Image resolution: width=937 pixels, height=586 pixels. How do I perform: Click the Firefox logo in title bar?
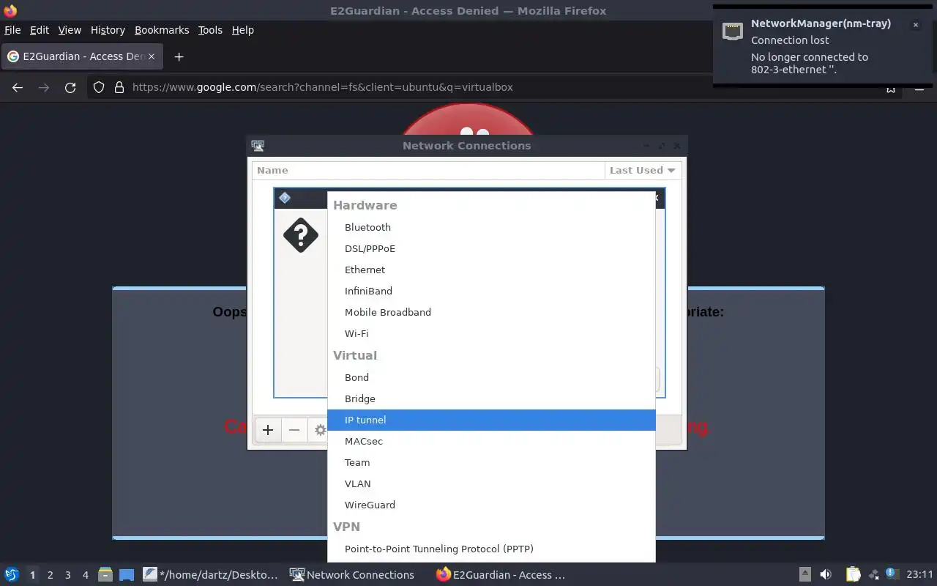(10, 11)
